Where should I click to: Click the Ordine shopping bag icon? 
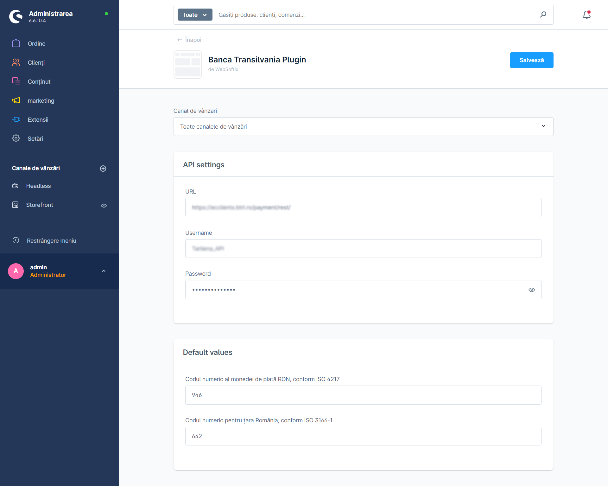point(16,43)
